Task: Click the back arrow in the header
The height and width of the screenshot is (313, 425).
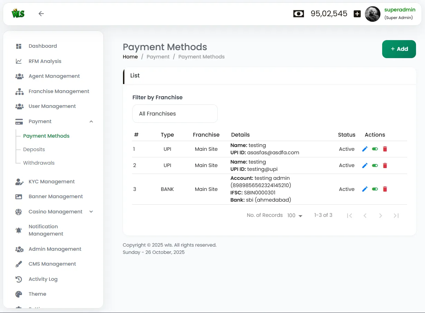Action: (41, 14)
